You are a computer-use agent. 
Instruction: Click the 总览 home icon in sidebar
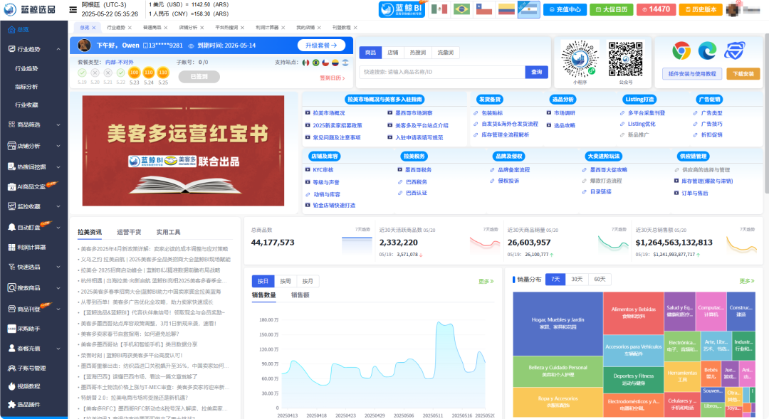click(x=11, y=29)
